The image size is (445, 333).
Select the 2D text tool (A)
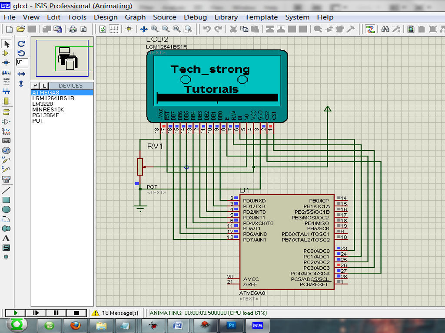(x=6, y=238)
